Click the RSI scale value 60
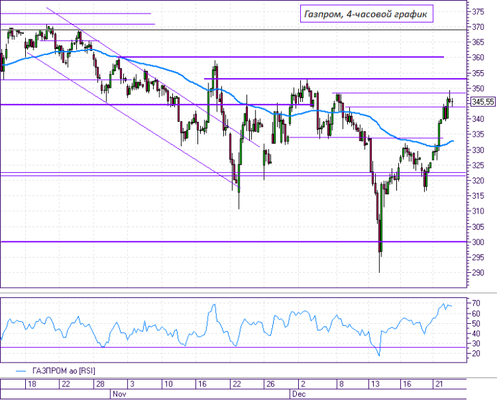Screen dimensions: 497x400 [476, 314]
